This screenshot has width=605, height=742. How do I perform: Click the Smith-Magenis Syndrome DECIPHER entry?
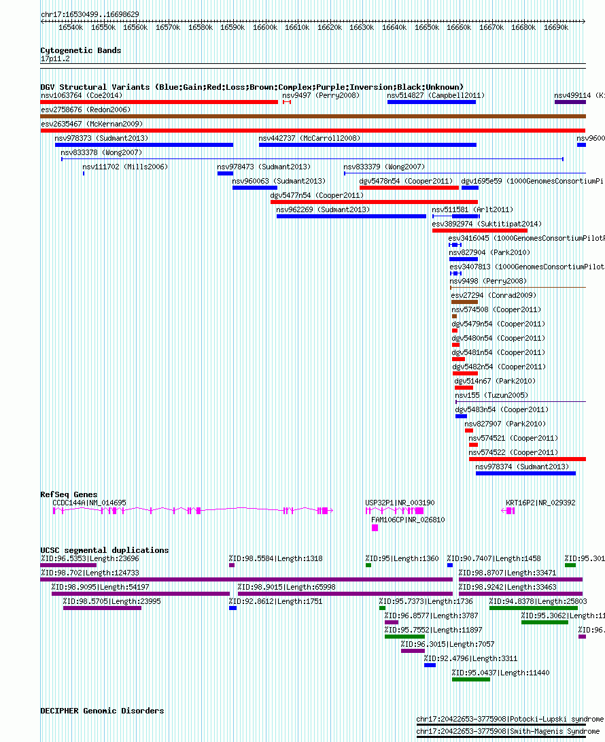click(508, 732)
